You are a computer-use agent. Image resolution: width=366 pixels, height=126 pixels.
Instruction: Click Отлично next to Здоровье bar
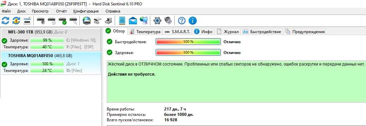tap(232, 53)
